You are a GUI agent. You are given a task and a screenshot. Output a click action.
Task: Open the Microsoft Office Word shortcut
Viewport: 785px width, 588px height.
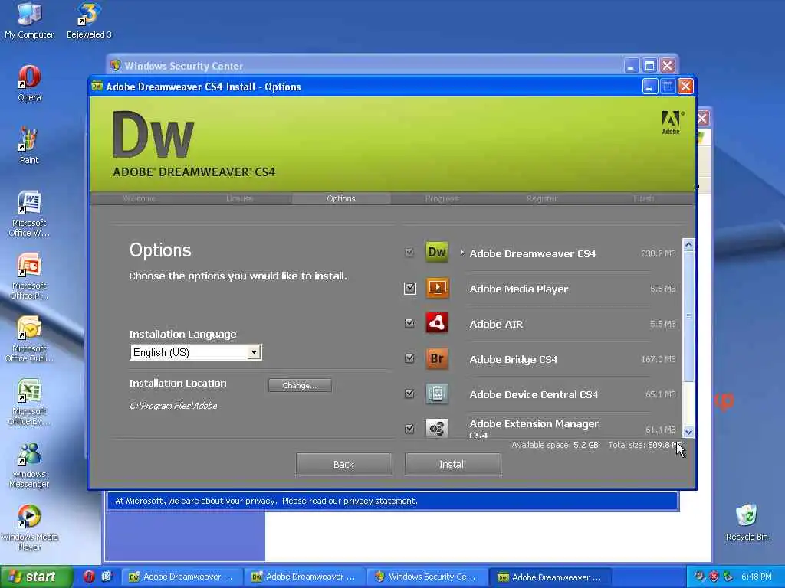(29, 214)
